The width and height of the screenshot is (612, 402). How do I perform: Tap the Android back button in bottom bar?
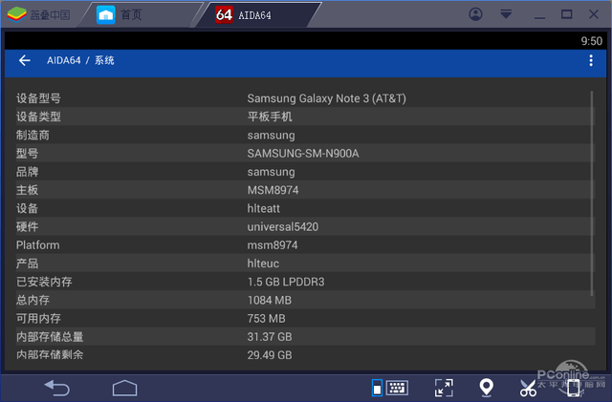[x=57, y=388]
